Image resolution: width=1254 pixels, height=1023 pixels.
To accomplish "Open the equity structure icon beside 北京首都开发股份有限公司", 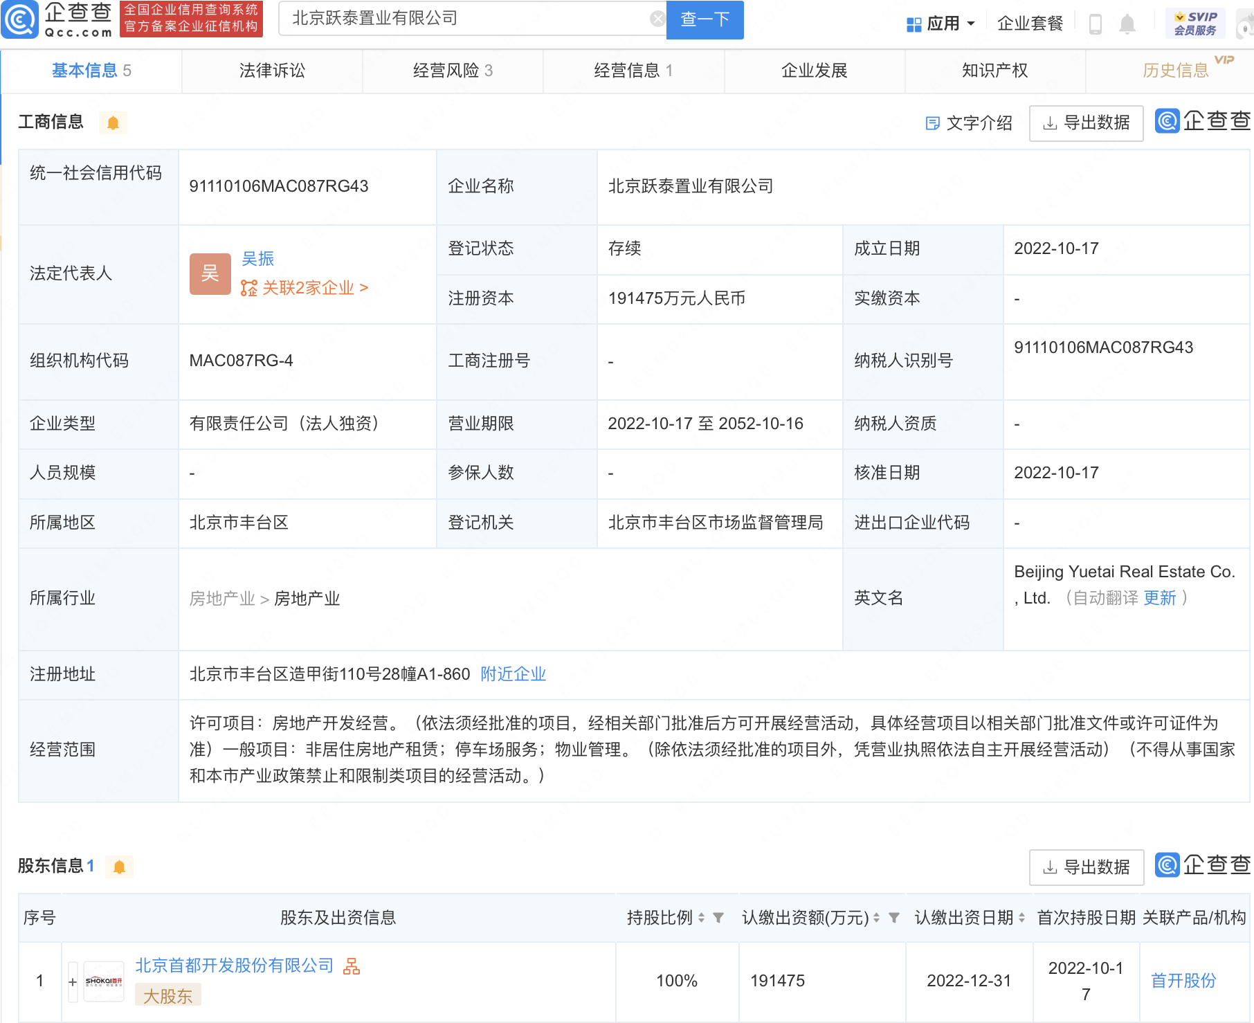I will tap(352, 966).
